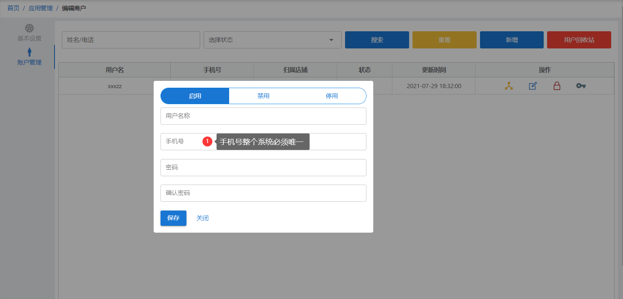Select the 启用 status option
The width and height of the screenshot is (623, 299).
pos(195,96)
